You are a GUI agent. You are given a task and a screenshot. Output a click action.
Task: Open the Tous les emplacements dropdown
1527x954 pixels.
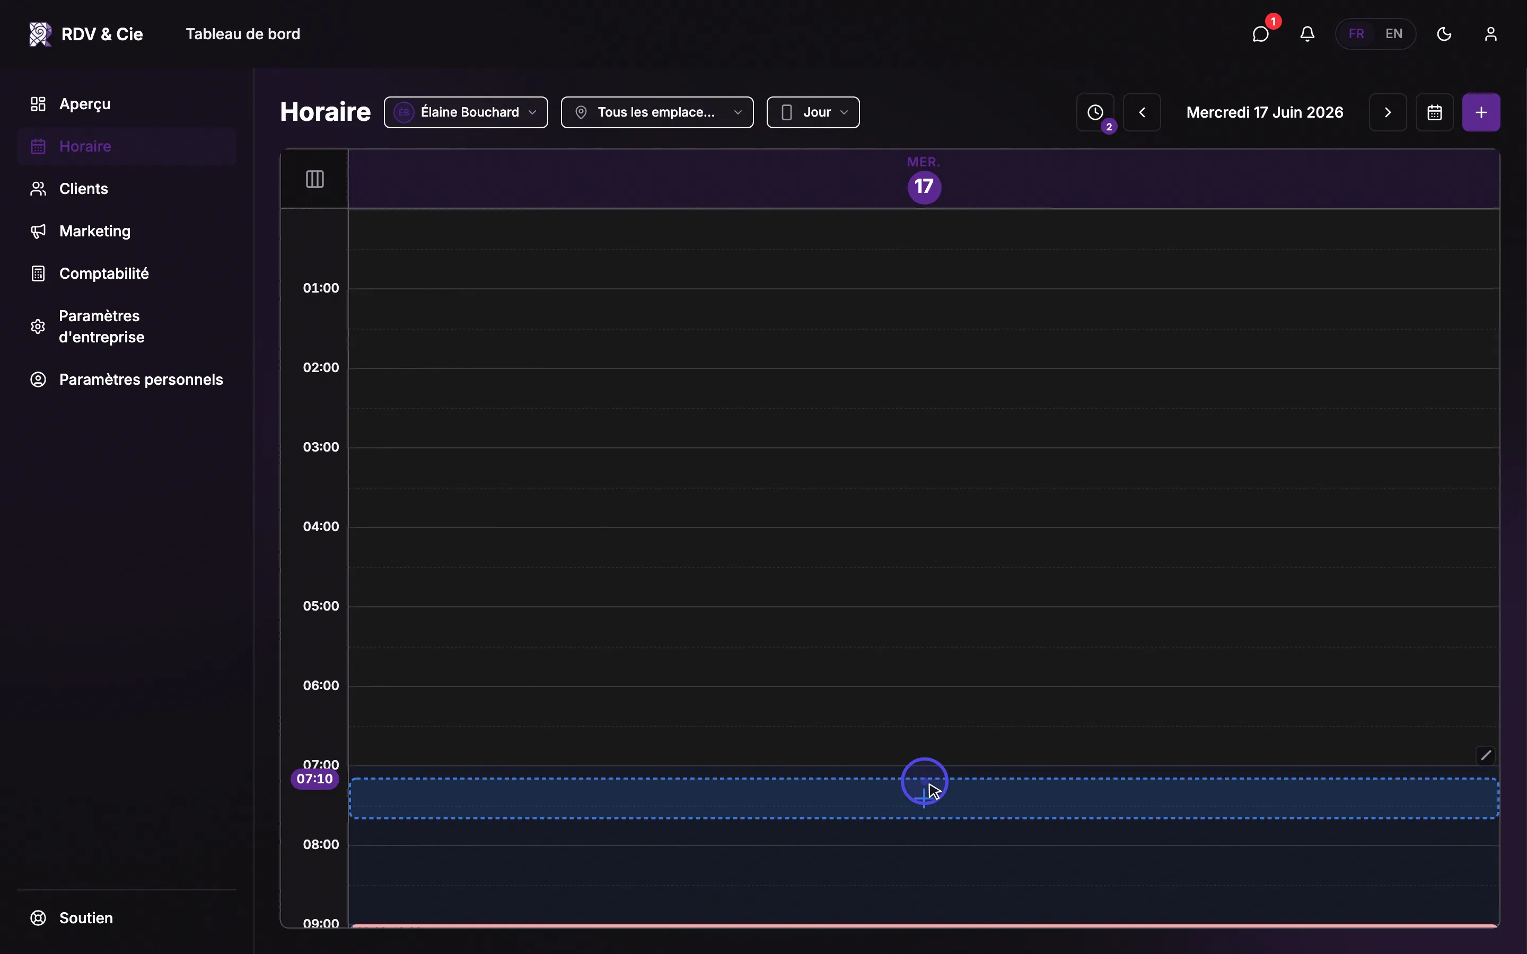[657, 112]
